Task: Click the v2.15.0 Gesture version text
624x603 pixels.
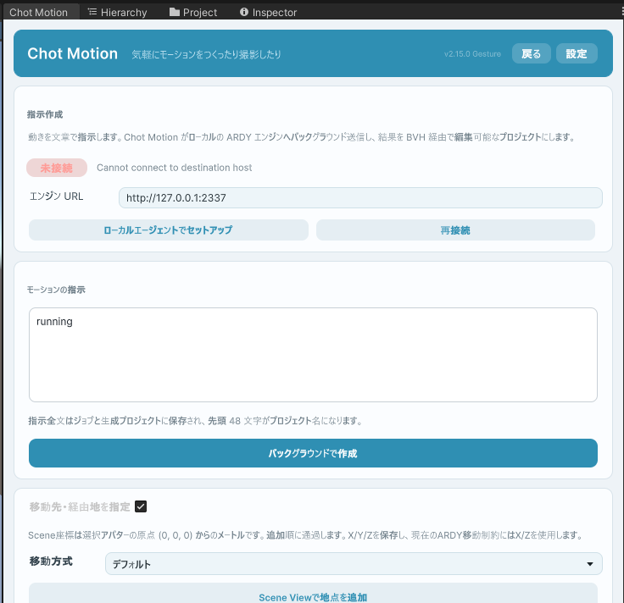Action: (472, 53)
